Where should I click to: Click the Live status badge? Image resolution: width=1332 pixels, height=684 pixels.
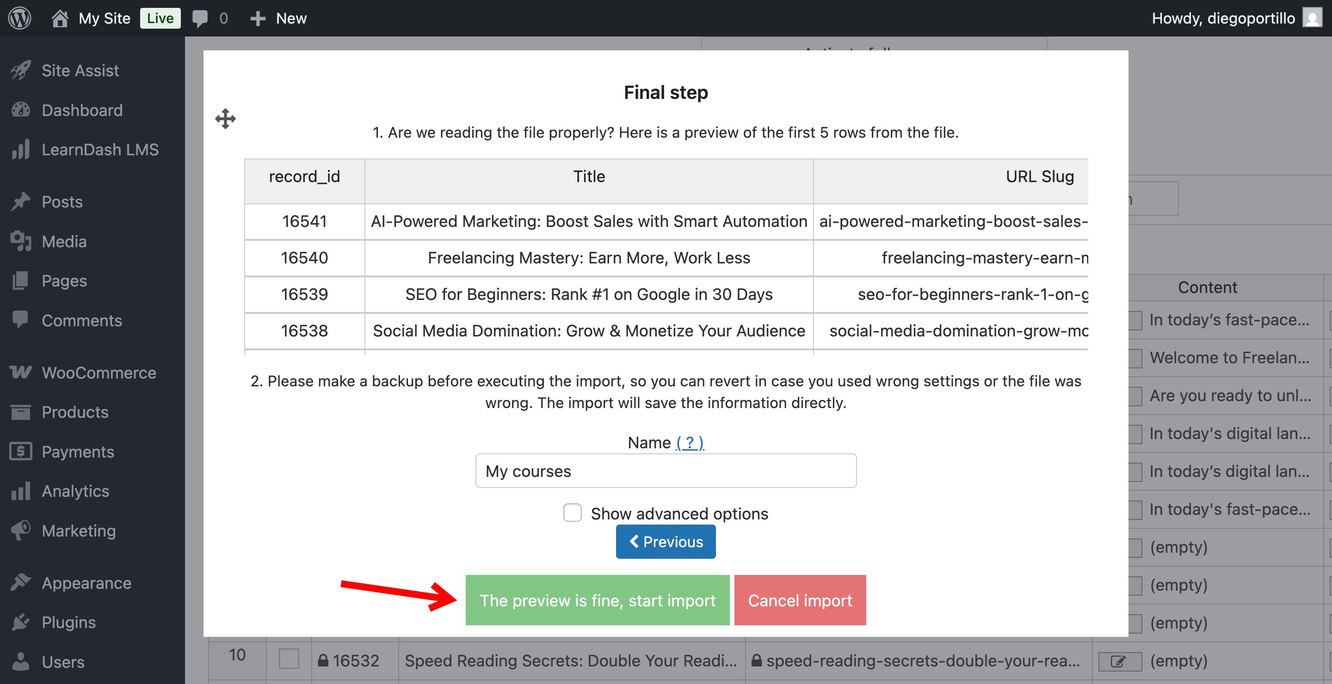tap(160, 18)
